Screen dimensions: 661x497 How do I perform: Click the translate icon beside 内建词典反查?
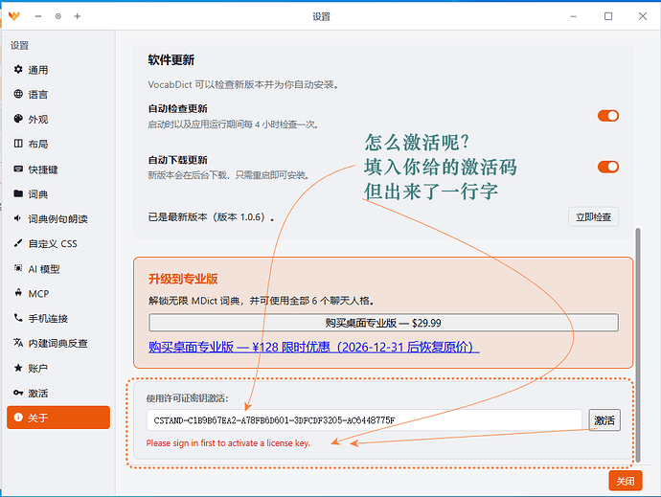tap(18, 343)
